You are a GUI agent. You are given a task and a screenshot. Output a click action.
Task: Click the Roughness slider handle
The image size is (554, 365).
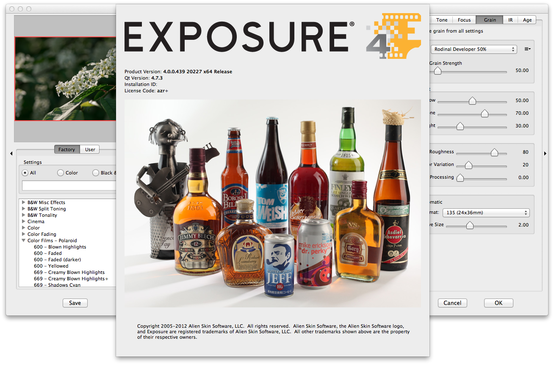pyautogui.click(x=494, y=152)
